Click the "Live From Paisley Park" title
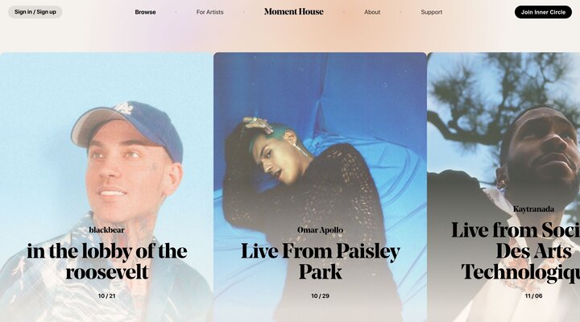The image size is (580, 322). 321,262
